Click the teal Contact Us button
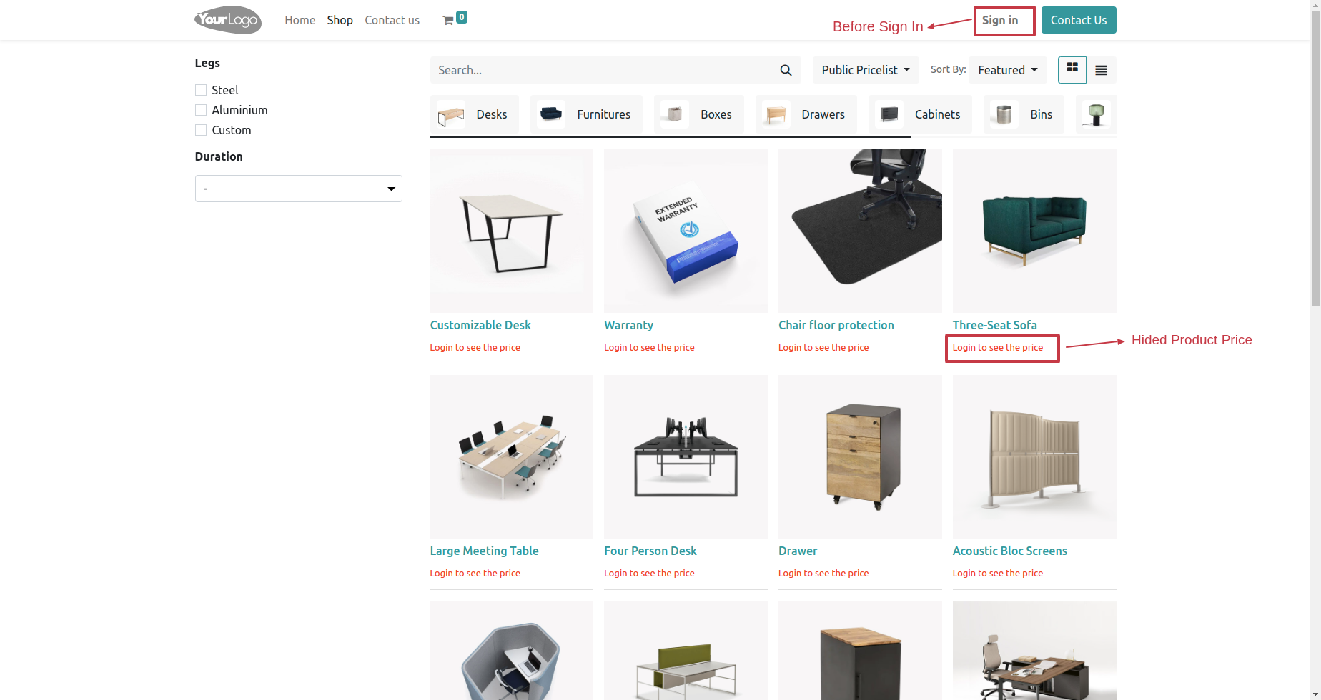This screenshot has height=700, width=1321. (x=1079, y=20)
